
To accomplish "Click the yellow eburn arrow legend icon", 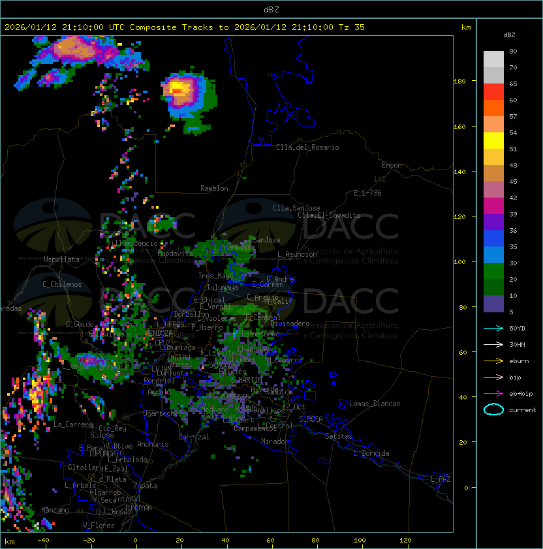I will 493,361.
